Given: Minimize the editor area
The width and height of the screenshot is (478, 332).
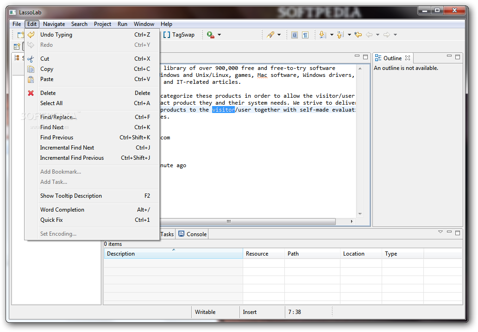Looking at the screenshot, I should pos(357,56).
